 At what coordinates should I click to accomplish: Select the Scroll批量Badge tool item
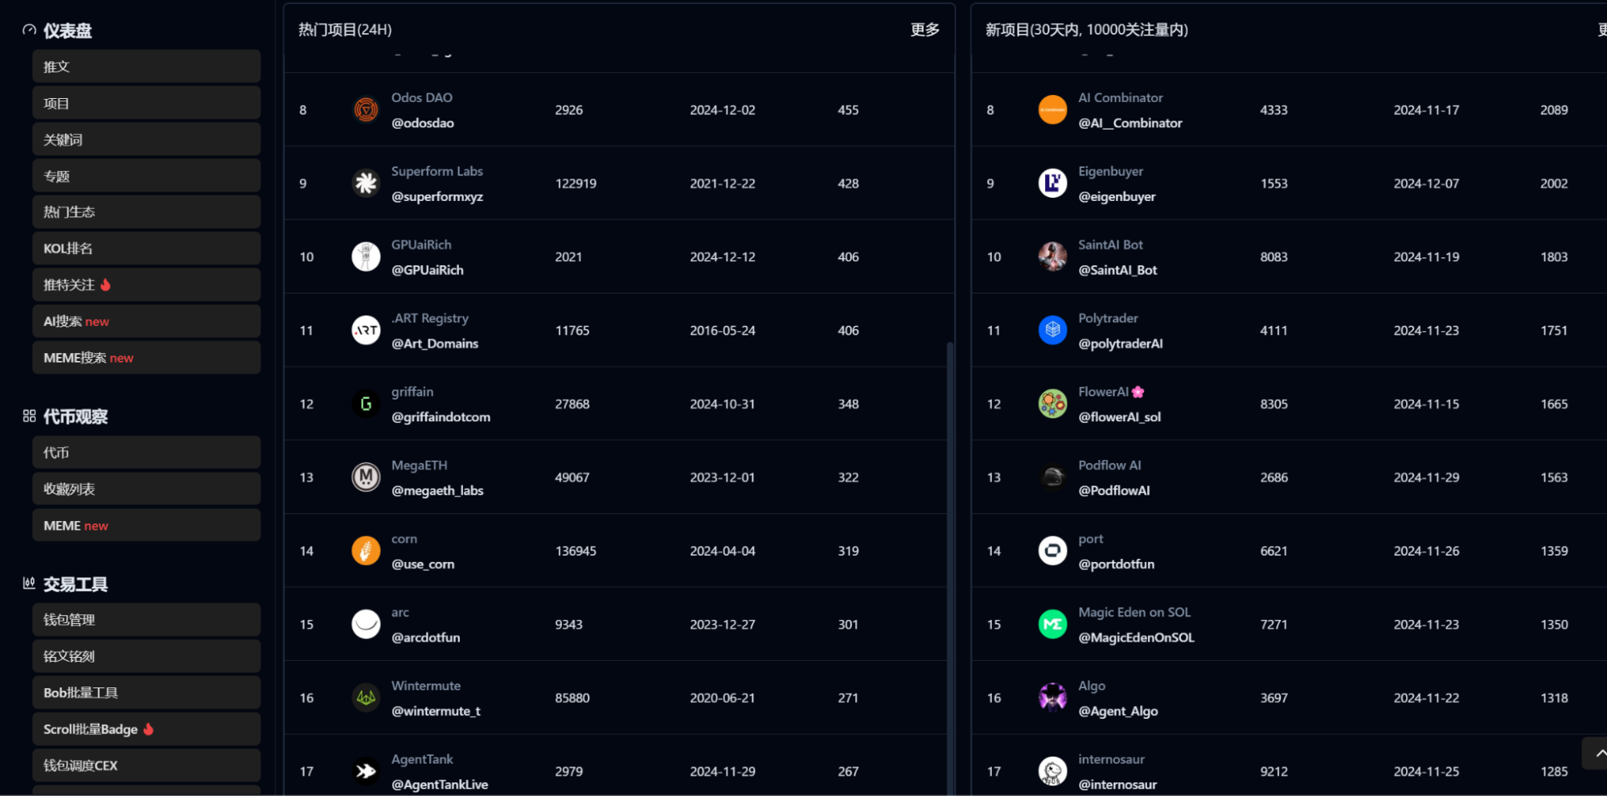tap(146, 729)
